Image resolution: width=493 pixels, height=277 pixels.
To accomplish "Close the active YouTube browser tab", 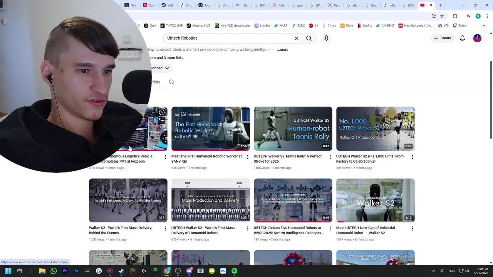I will tap(431, 5).
